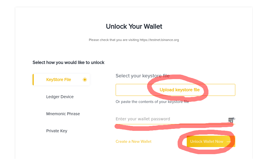Click the 2 badge on autofill icon

click(231, 121)
